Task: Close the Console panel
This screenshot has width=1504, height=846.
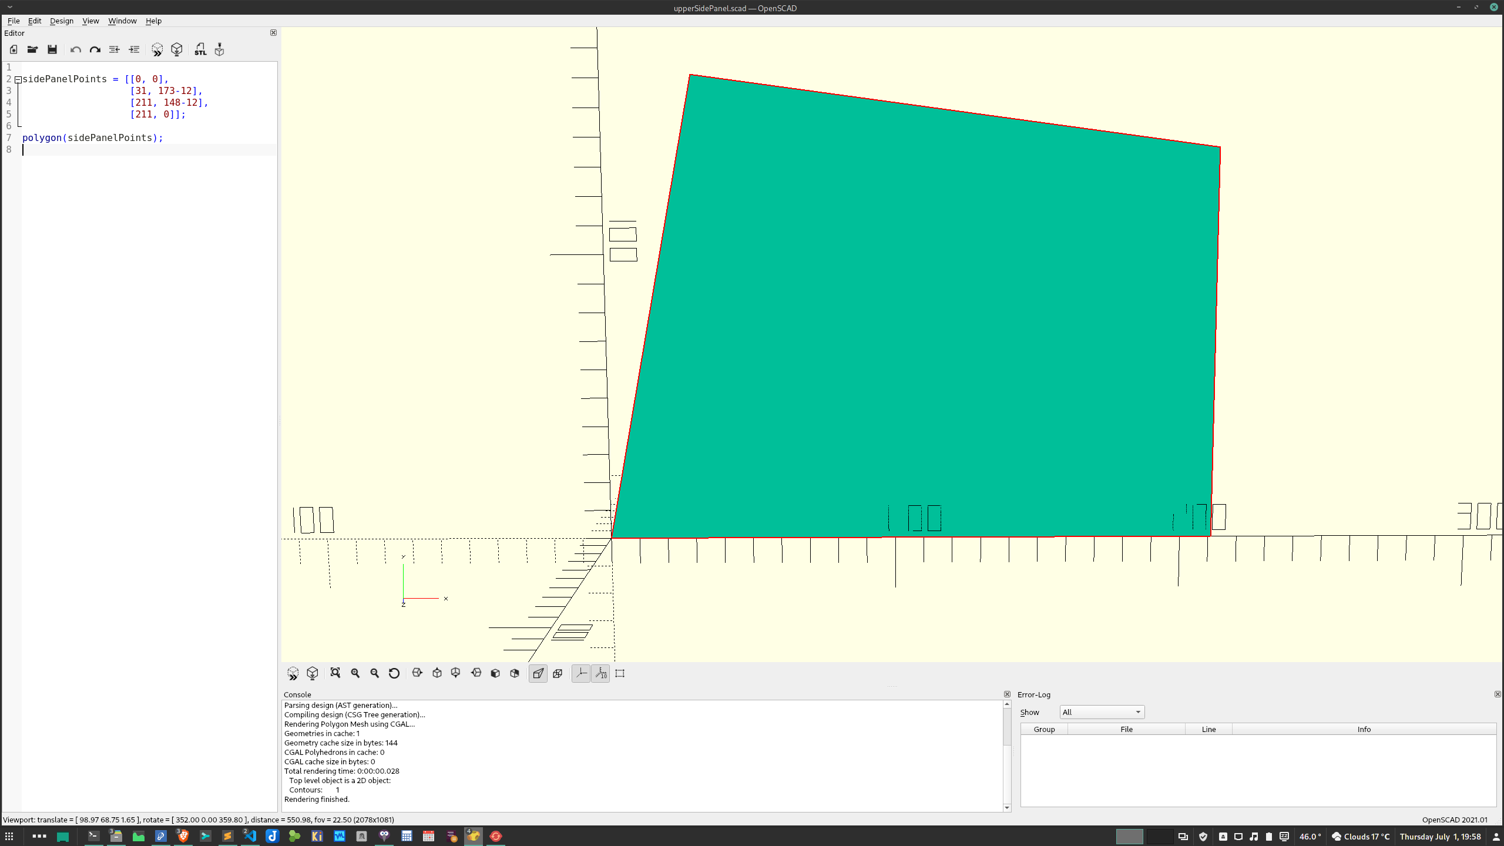Action: (1007, 694)
